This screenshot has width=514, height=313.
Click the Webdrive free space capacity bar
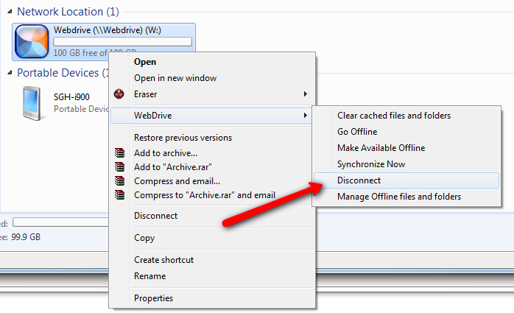pos(122,43)
